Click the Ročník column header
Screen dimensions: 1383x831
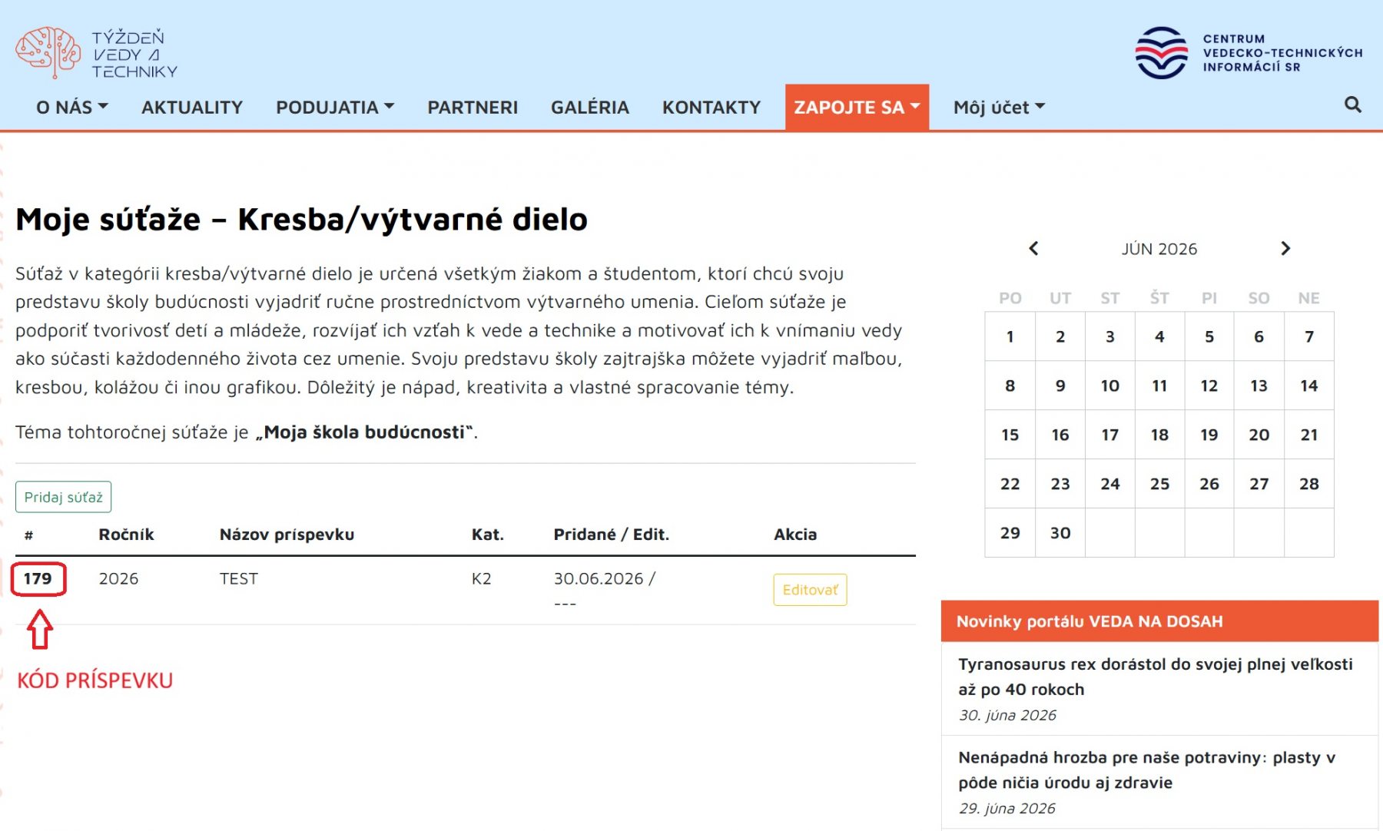126,535
